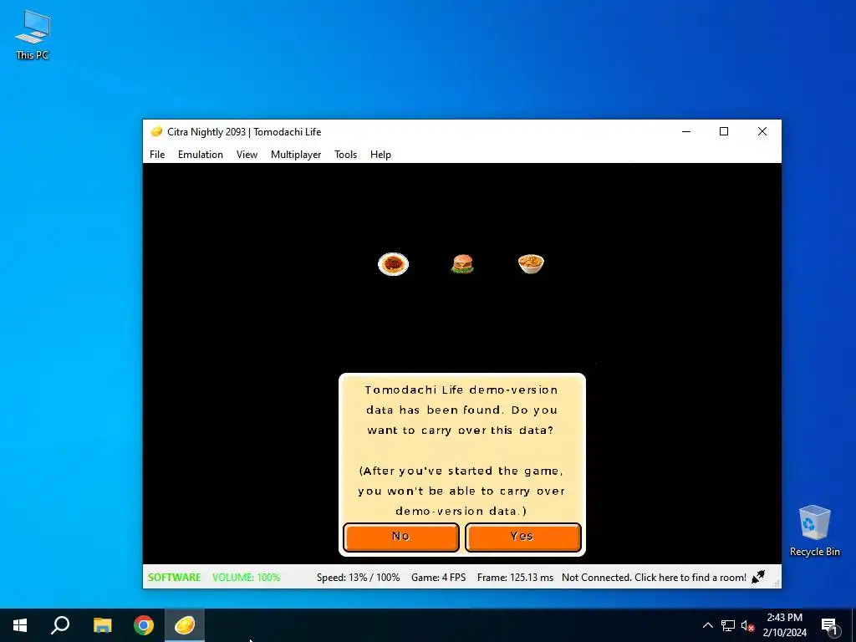Close the Citra window
The image size is (856, 642).
pos(762,131)
